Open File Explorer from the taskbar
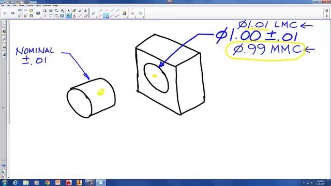The width and height of the screenshot is (331, 186). [26, 182]
